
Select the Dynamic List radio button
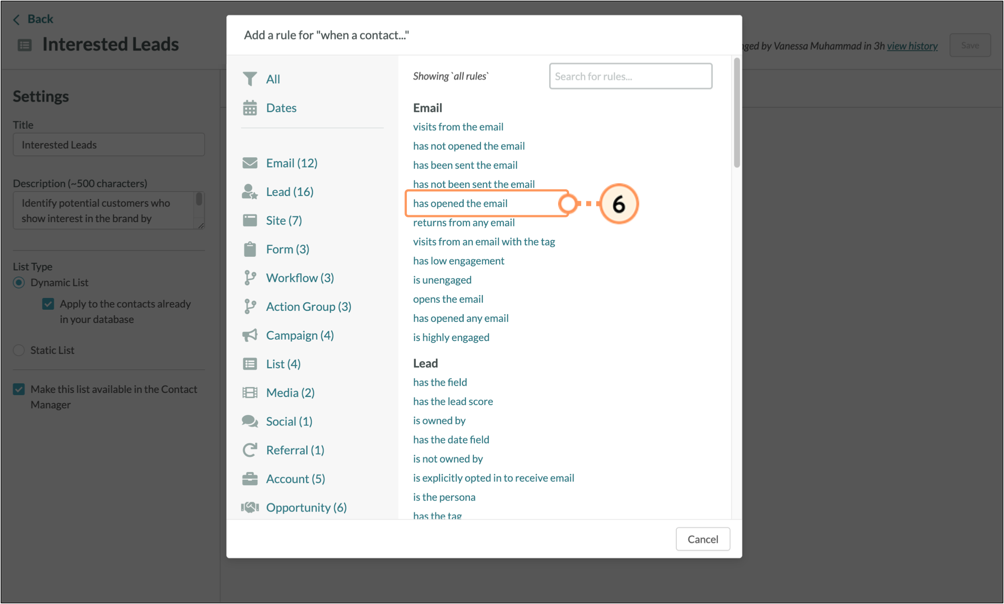point(19,282)
